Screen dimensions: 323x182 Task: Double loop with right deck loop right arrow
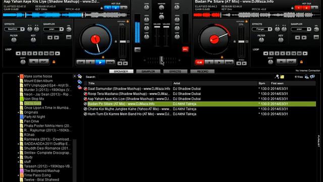pos(305,54)
